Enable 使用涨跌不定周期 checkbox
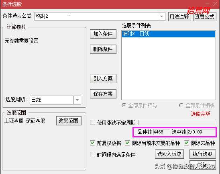220x174 pixels. click(x=92, y=122)
